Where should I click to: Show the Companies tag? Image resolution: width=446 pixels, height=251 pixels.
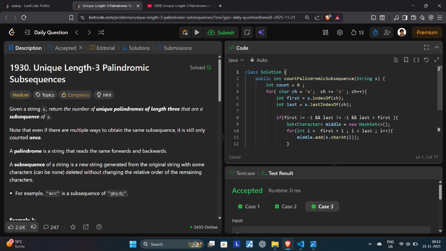pyautogui.click(x=75, y=95)
